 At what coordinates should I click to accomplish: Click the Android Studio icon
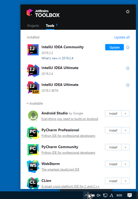pos(33,116)
